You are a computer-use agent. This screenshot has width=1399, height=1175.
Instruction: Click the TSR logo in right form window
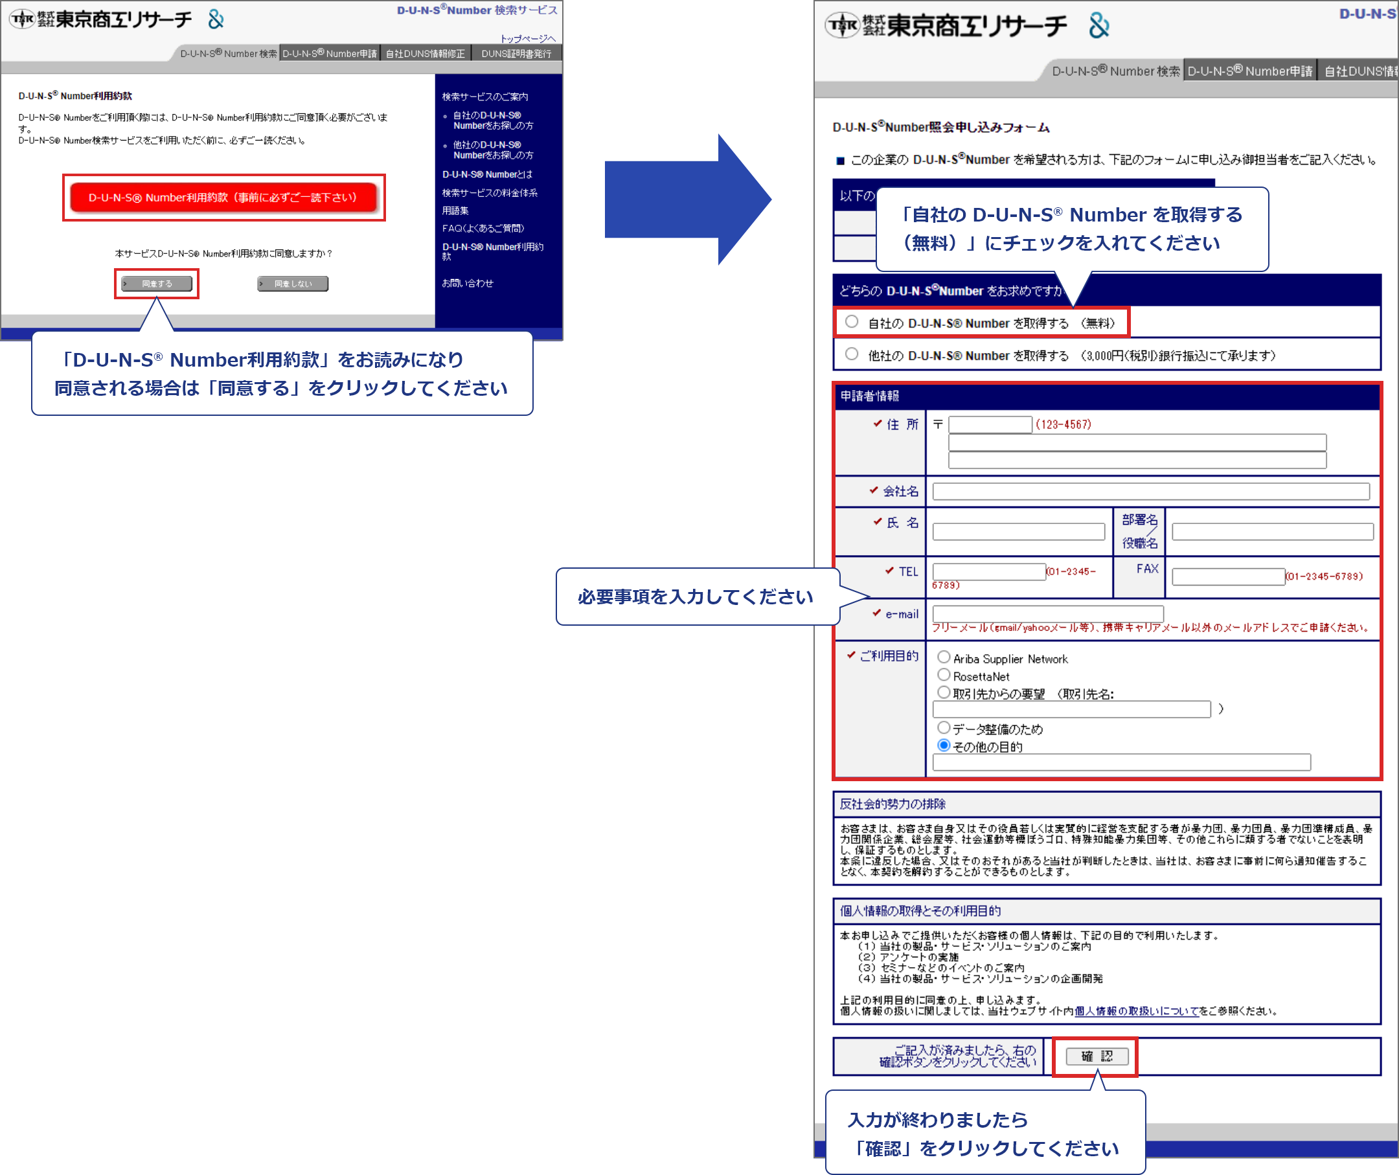click(x=946, y=26)
